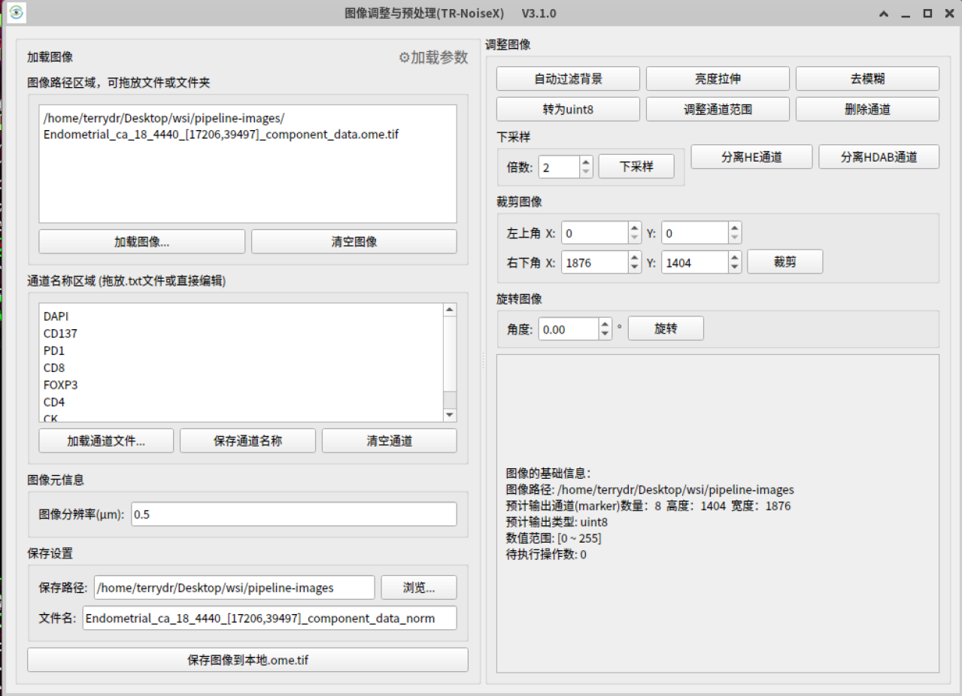The image size is (962, 696).
Task: Decrease 倍数 value with down arrow
Action: (587, 172)
